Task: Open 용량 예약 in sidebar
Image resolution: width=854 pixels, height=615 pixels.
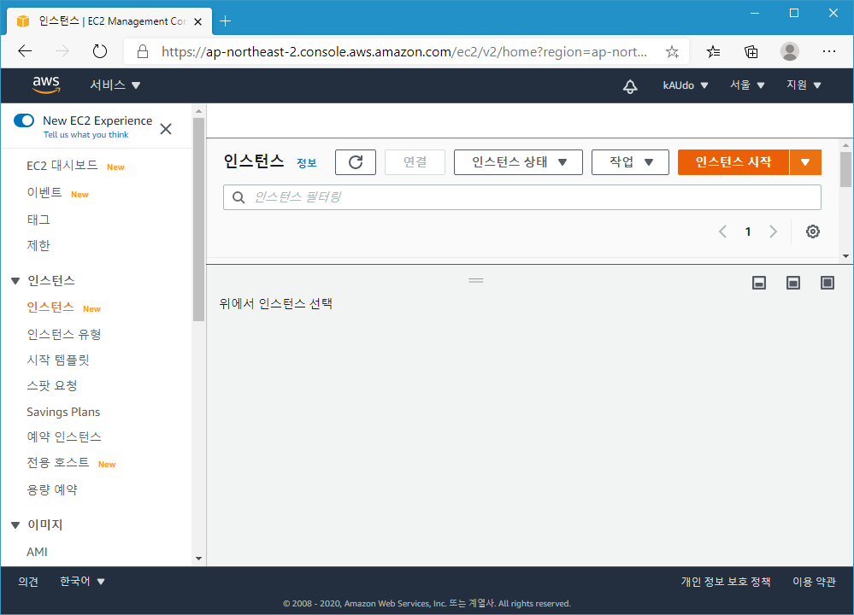Action: pyautogui.click(x=52, y=489)
